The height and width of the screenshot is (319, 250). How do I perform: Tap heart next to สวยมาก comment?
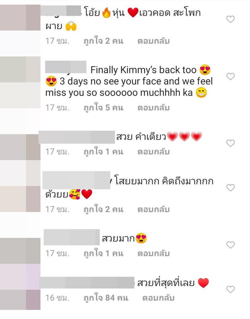point(230,245)
